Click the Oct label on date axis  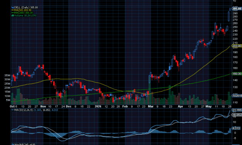(x=12, y=106)
